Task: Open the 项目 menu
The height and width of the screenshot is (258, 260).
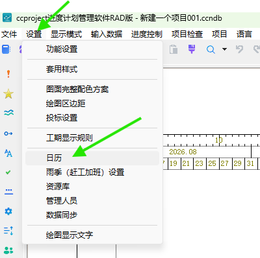Action: pyautogui.click(x=219, y=34)
